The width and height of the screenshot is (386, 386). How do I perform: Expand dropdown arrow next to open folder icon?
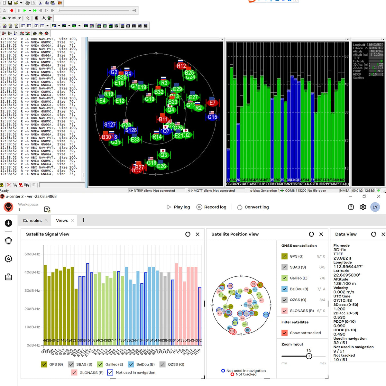pos(21,3)
